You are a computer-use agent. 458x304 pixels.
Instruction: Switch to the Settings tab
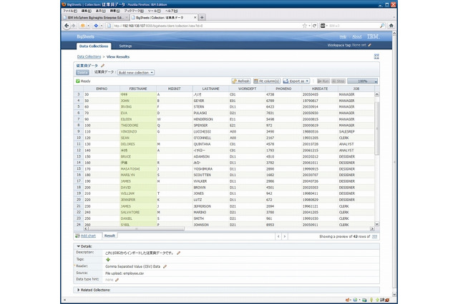coord(125,46)
